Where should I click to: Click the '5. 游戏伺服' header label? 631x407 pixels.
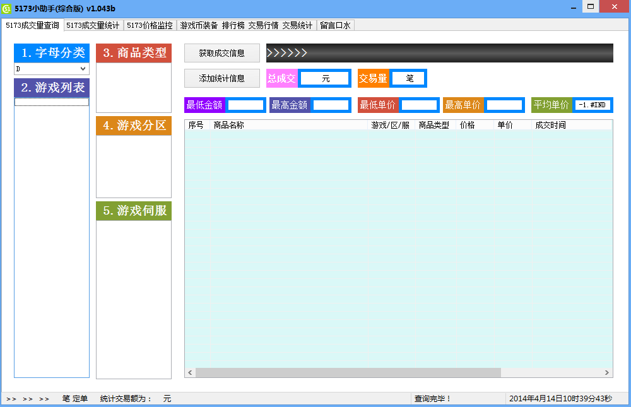pos(134,211)
